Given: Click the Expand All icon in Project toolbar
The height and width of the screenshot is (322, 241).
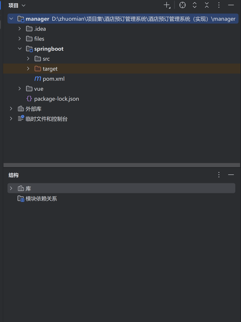Looking at the screenshot, I should [195, 5].
